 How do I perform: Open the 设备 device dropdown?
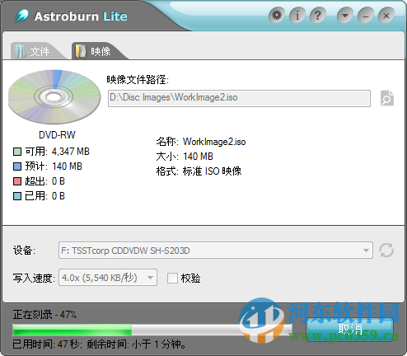click(x=216, y=251)
